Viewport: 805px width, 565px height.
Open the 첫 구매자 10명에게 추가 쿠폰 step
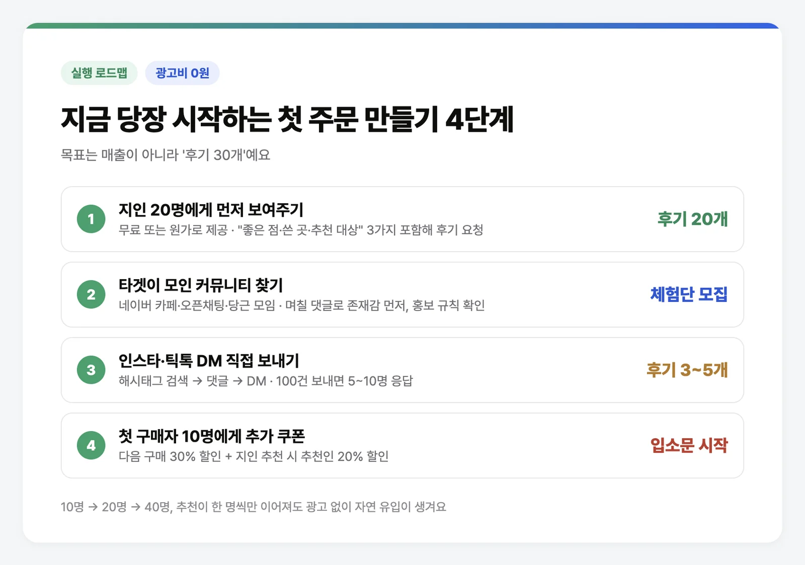click(x=403, y=445)
